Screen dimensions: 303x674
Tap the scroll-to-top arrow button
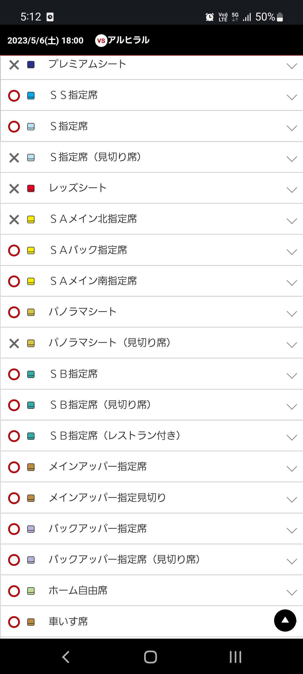[285, 620]
